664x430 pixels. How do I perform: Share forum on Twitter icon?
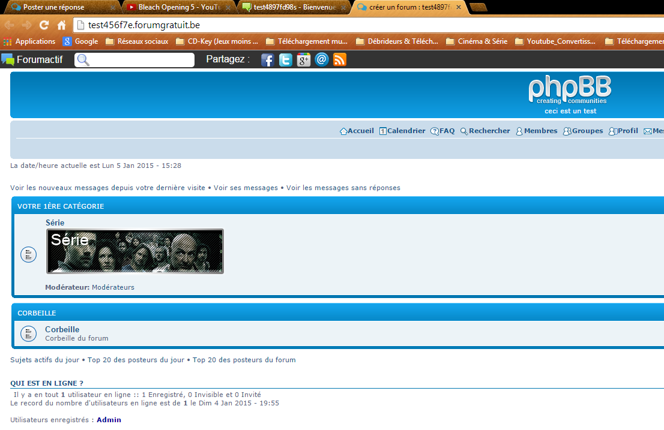[285, 60]
